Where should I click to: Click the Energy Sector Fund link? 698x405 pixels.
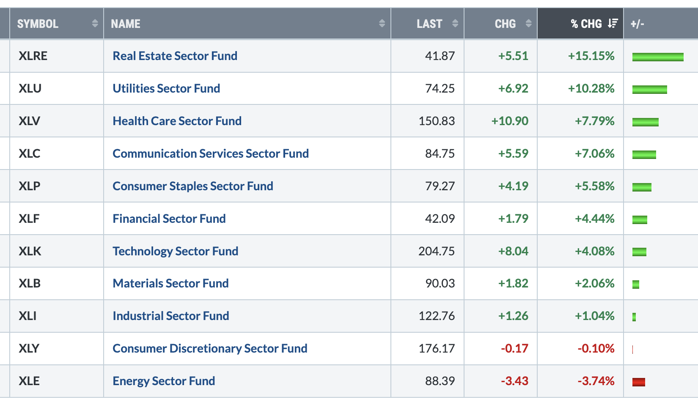tap(164, 381)
